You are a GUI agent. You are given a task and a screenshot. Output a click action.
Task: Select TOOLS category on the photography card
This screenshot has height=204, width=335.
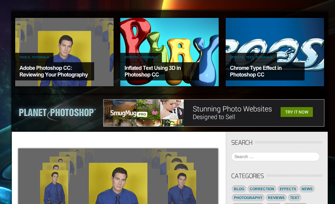coord(25,57)
